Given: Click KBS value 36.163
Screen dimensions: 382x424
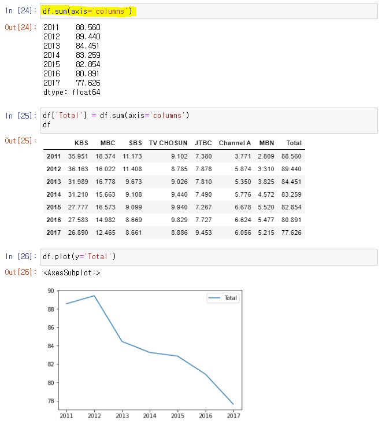Looking at the screenshot, I should (78, 169).
